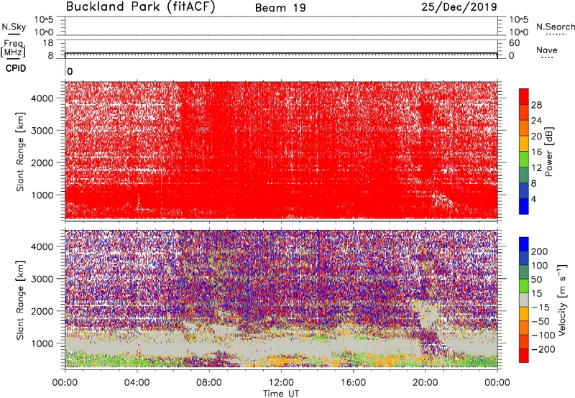Click the 'Buckland Park (fitACF)' title
Screen dimensions: 575x398
[x=140, y=6]
